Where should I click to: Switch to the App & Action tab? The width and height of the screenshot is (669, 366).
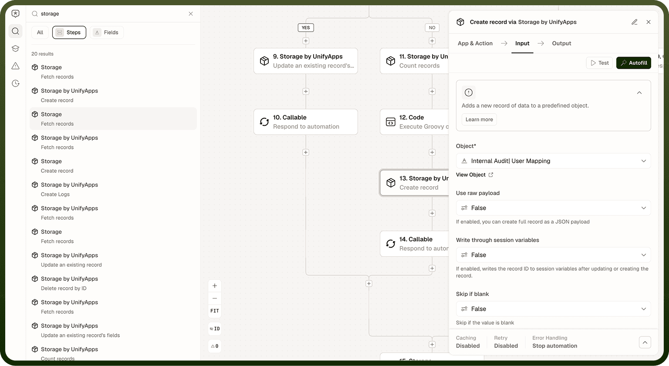click(475, 44)
